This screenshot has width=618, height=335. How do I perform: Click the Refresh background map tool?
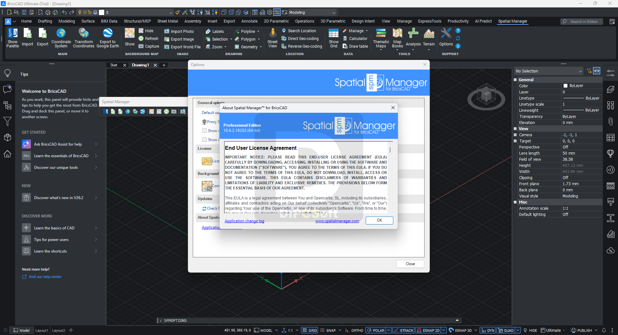pos(148,39)
